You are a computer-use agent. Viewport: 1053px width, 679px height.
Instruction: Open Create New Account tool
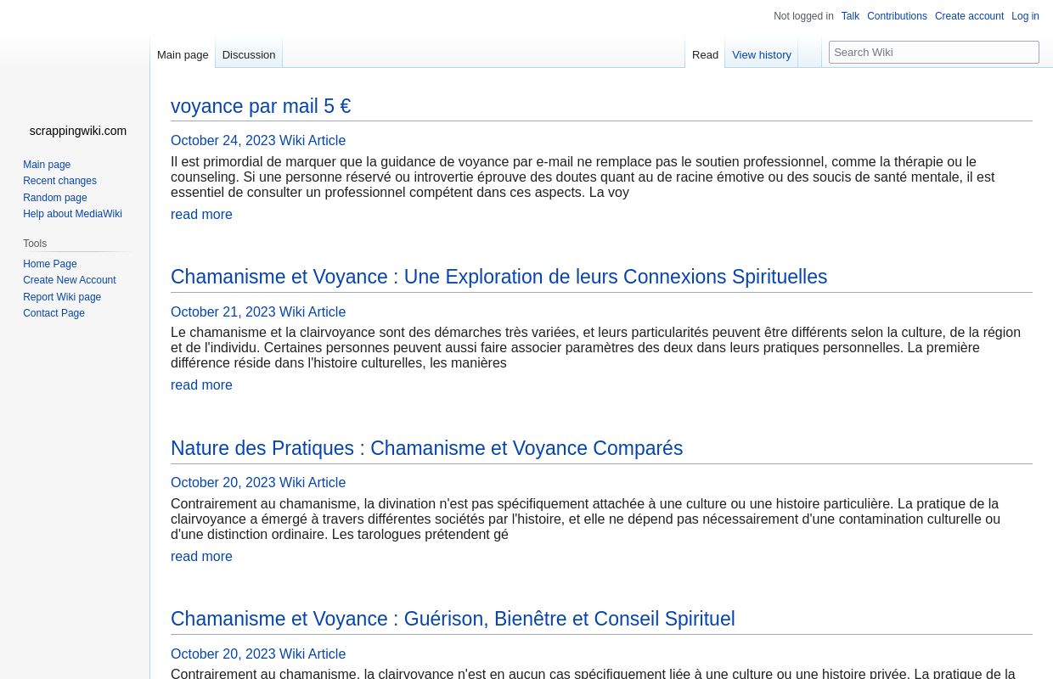70,280
